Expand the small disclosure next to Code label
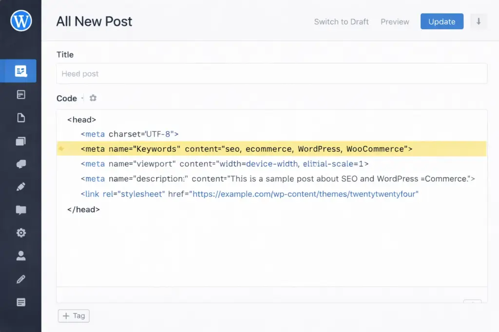This screenshot has width=499, height=332. [82, 98]
